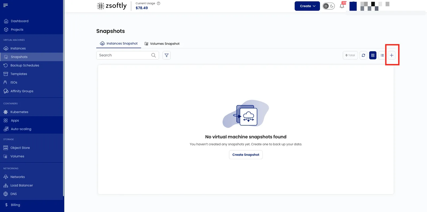The width and height of the screenshot is (427, 212).
Task: Click the Instances cloud icon
Action: point(6,48)
